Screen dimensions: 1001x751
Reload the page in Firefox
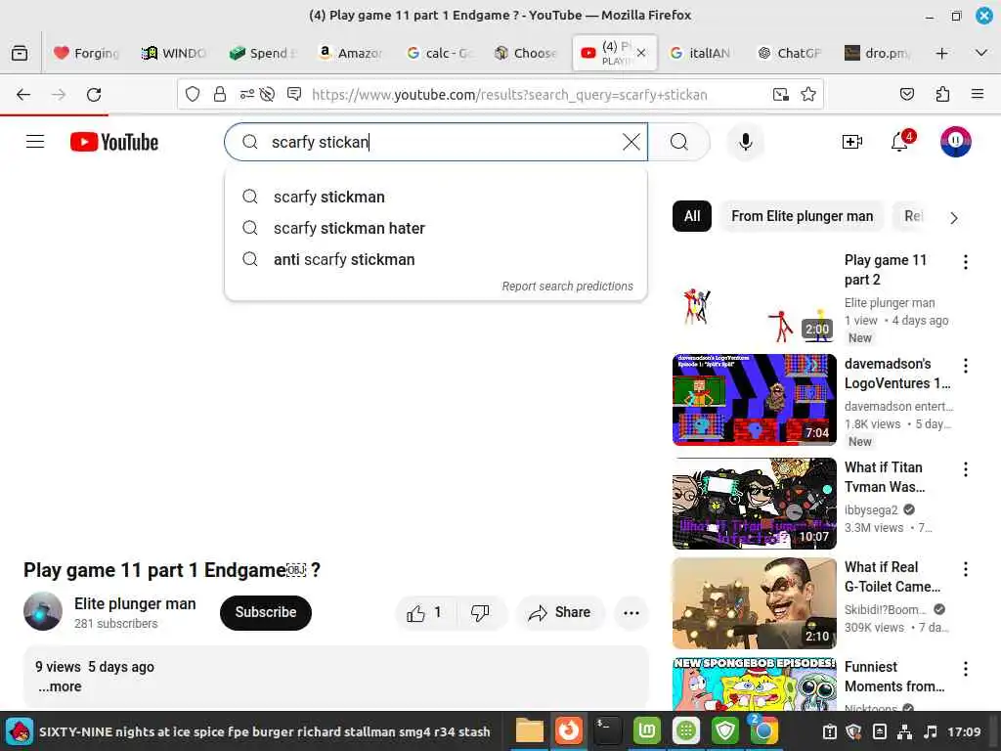coord(94,95)
